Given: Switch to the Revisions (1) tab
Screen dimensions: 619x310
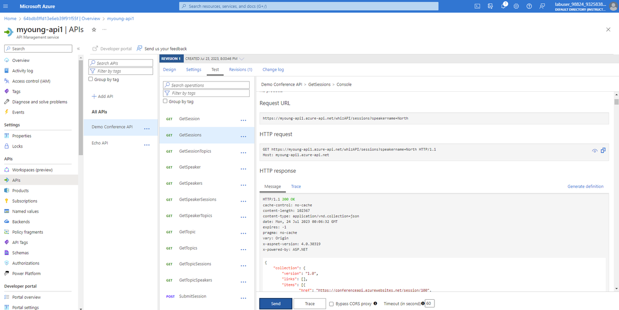Looking at the screenshot, I should (240, 70).
